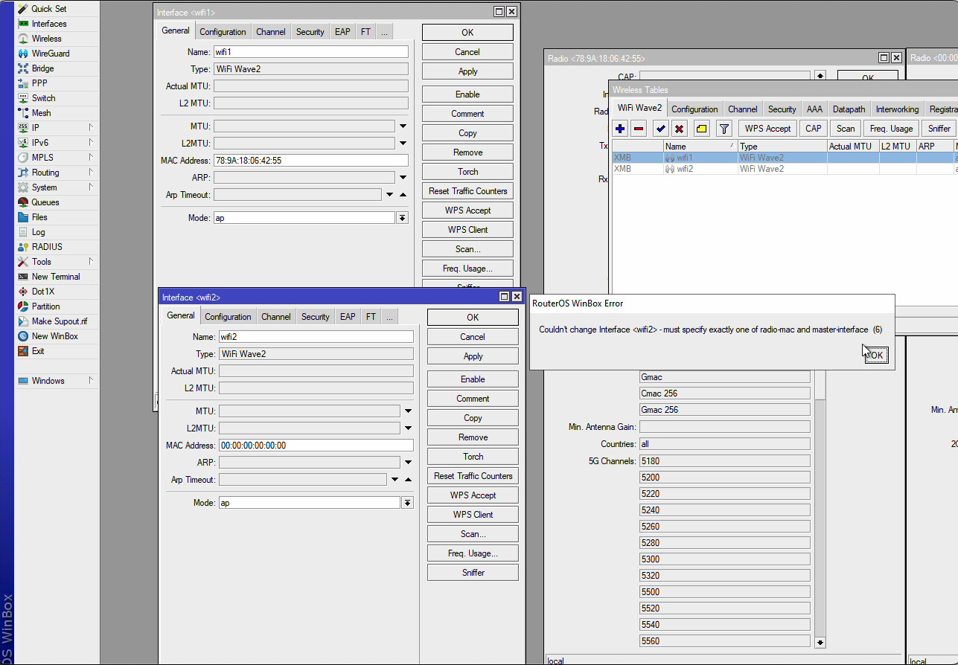Click the checkmark enable icon in Wireless Tables

coord(660,129)
